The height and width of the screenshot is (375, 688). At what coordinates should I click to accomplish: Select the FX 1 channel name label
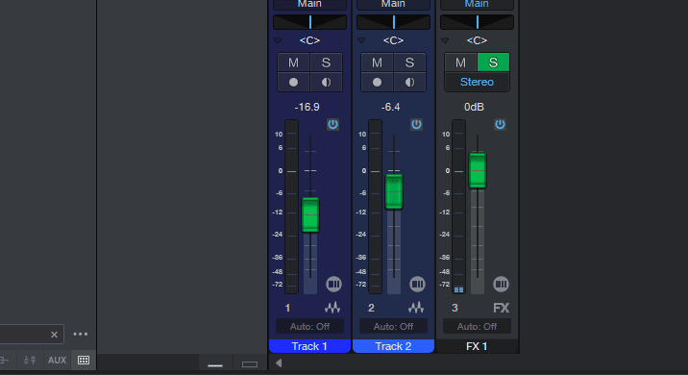pos(477,346)
